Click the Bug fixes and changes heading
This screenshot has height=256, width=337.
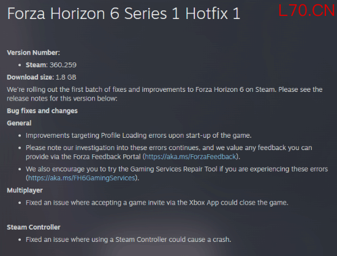(x=42, y=111)
